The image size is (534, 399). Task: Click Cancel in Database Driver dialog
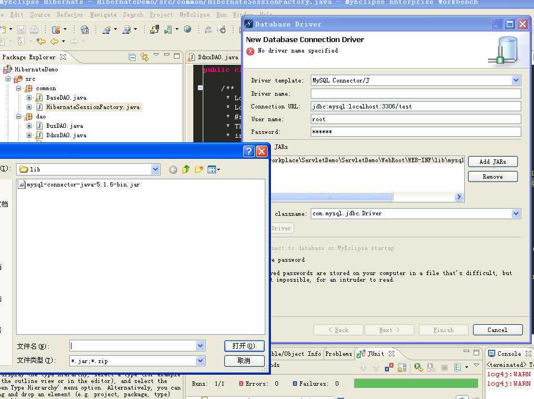[497, 330]
